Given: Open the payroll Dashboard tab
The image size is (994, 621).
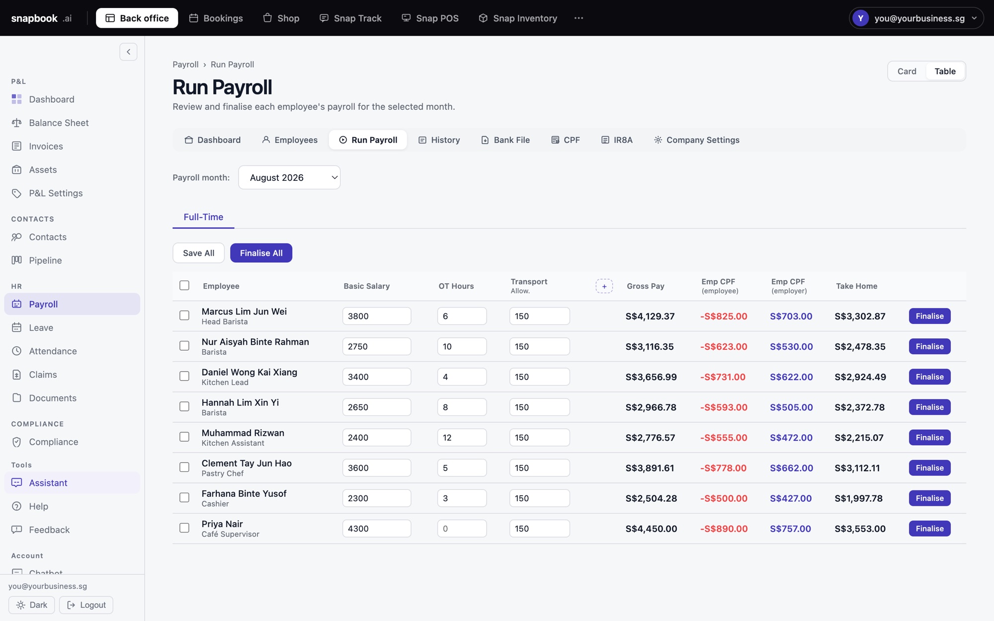Looking at the screenshot, I should coord(212,140).
